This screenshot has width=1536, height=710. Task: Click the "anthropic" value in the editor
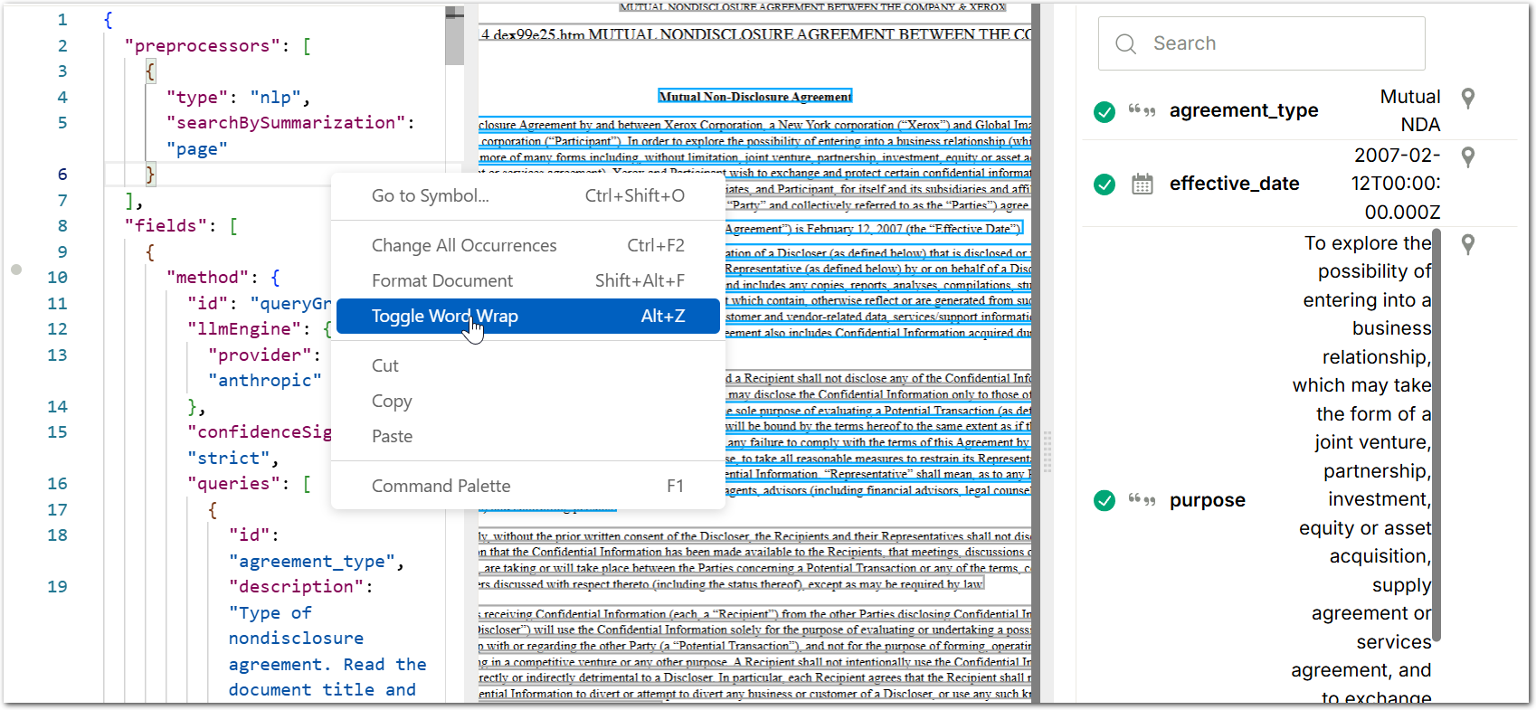click(265, 381)
